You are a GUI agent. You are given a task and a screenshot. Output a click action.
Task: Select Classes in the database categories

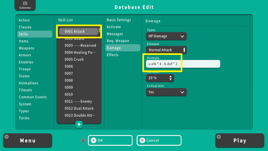(25, 27)
